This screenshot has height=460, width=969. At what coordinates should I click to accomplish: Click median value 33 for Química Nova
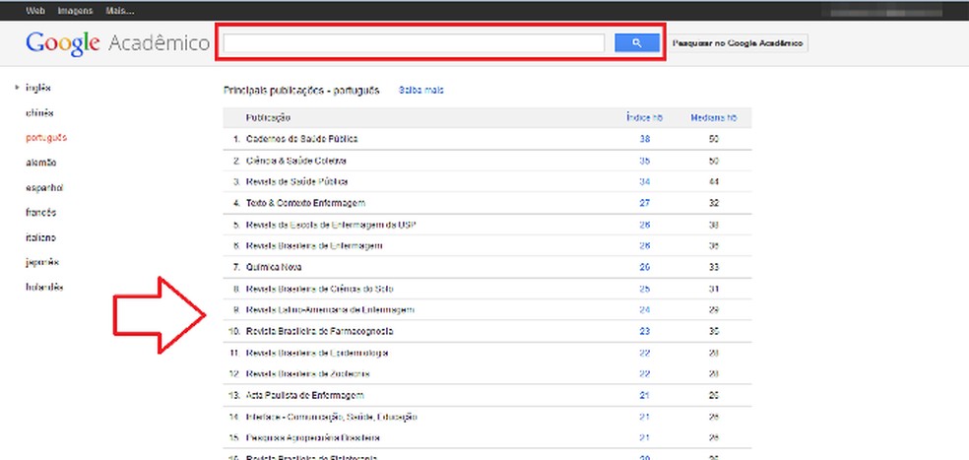(x=714, y=267)
